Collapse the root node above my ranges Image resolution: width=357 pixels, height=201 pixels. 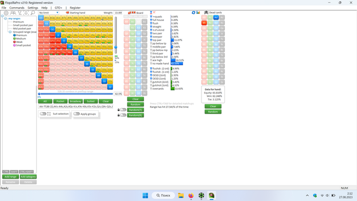(2, 16)
